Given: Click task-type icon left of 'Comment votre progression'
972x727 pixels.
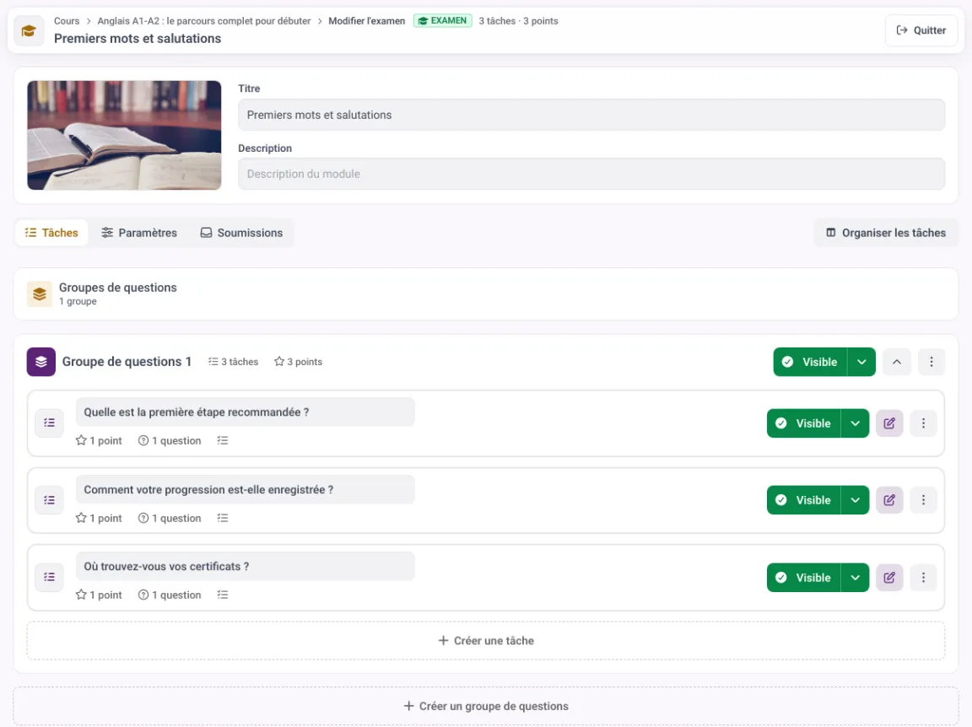Looking at the screenshot, I should (50, 500).
